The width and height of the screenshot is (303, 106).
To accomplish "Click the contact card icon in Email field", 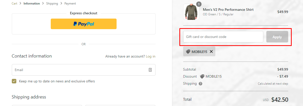I will pos(150,70).
